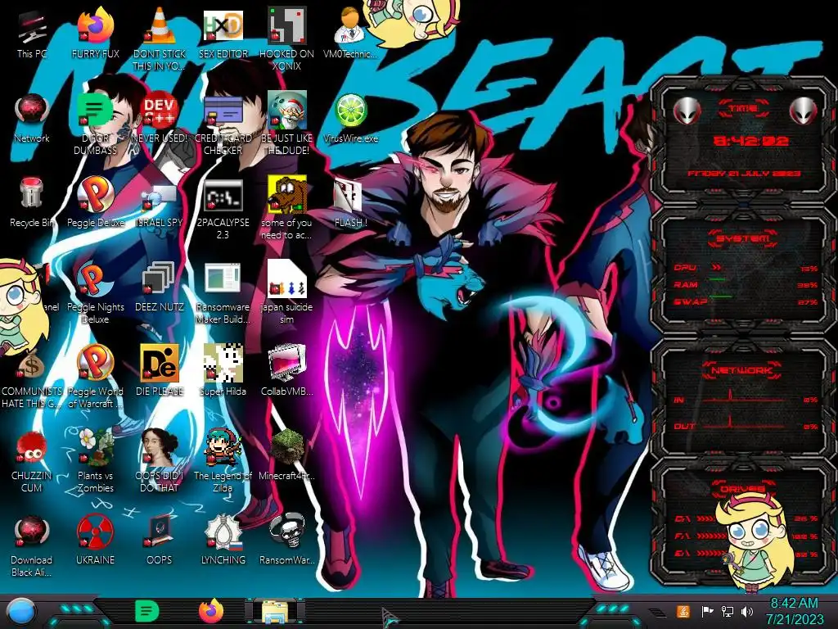The image size is (838, 629).
Task: Click the F:\ drive entry in DRIVES widget
Action: pos(746,536)
